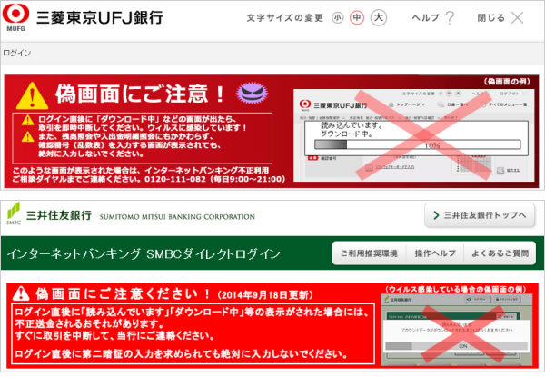Click the (2014年9月18日更新) date text
The height and width of the screenshot is (377, 545).
[x=265, y=295]
